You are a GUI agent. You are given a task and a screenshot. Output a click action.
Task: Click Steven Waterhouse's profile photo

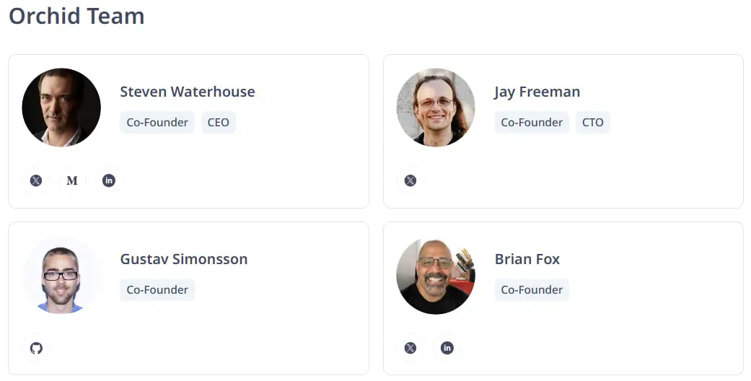click(x=61, y=108)
